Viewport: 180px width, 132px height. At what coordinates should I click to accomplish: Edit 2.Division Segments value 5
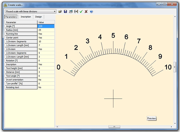[x=46, y=53]
